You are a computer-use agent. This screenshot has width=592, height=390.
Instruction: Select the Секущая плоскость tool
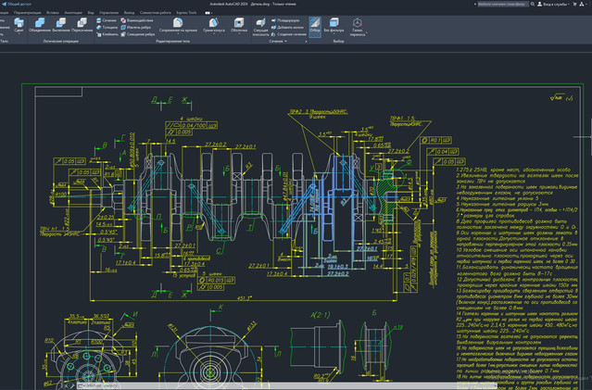tap(260, 27)
